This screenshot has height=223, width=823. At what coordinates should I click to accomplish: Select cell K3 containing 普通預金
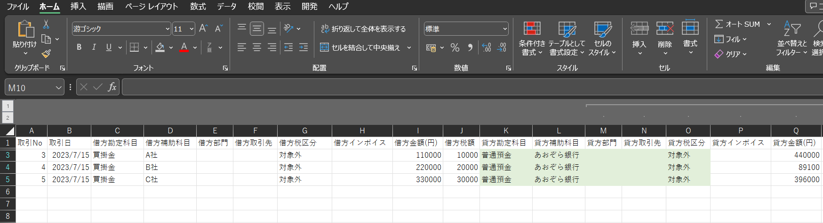click(505, 155)
